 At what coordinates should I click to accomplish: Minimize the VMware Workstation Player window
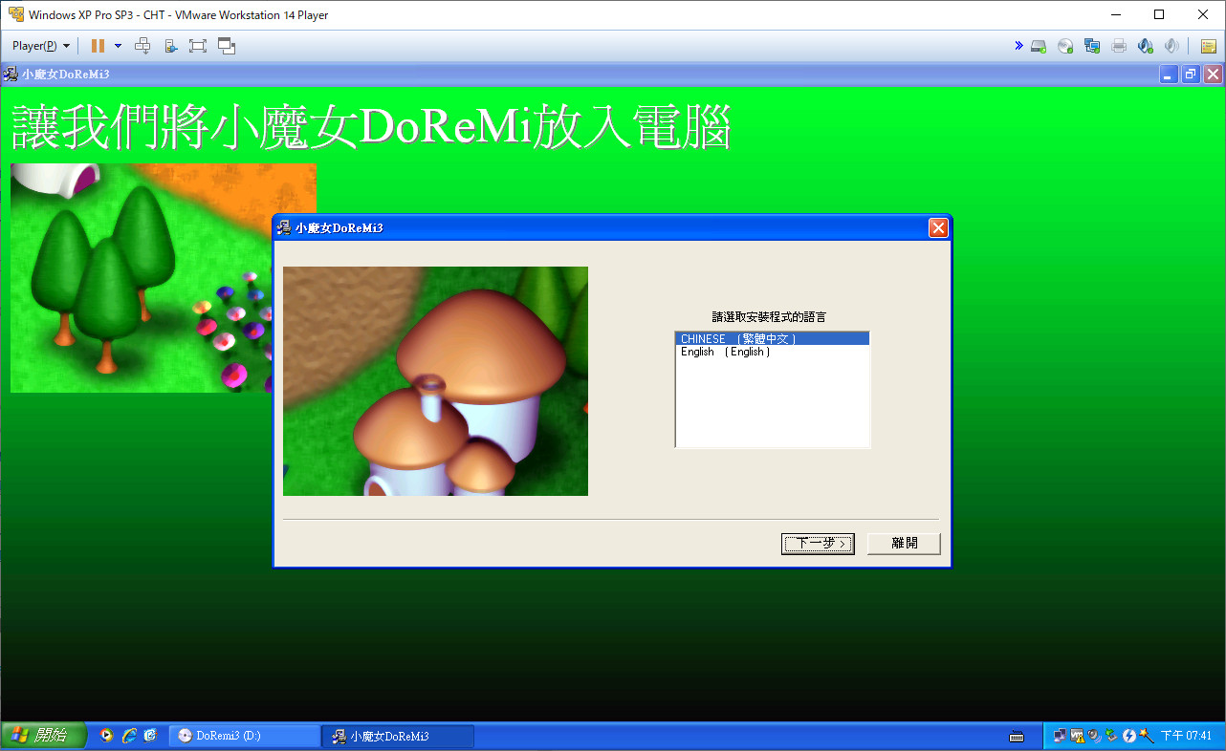coord(1115,14)
